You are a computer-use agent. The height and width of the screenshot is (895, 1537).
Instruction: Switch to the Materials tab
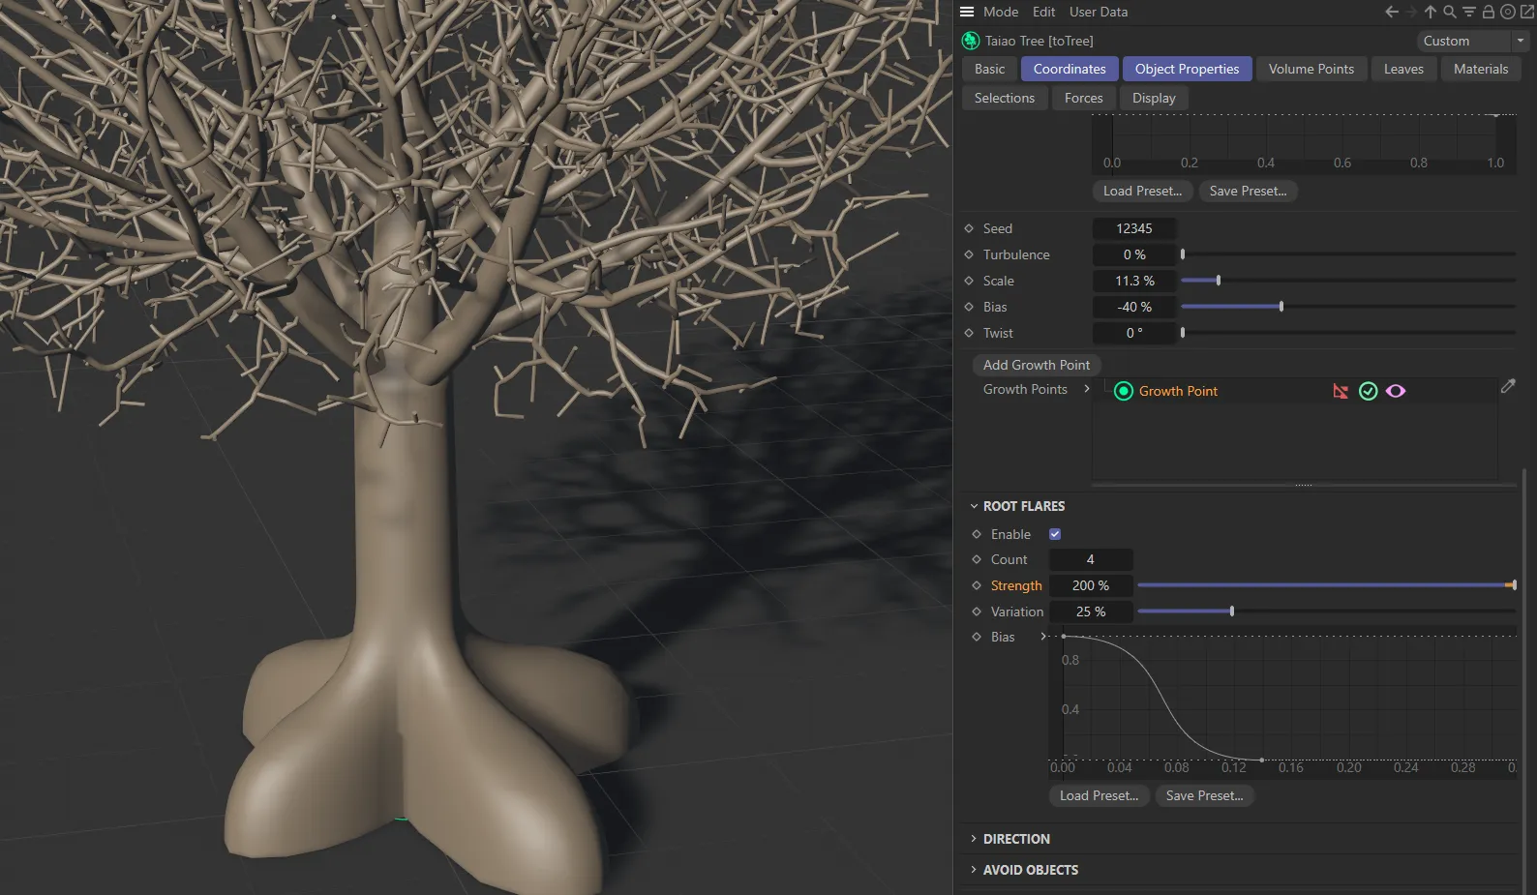tap(1481, 69)
